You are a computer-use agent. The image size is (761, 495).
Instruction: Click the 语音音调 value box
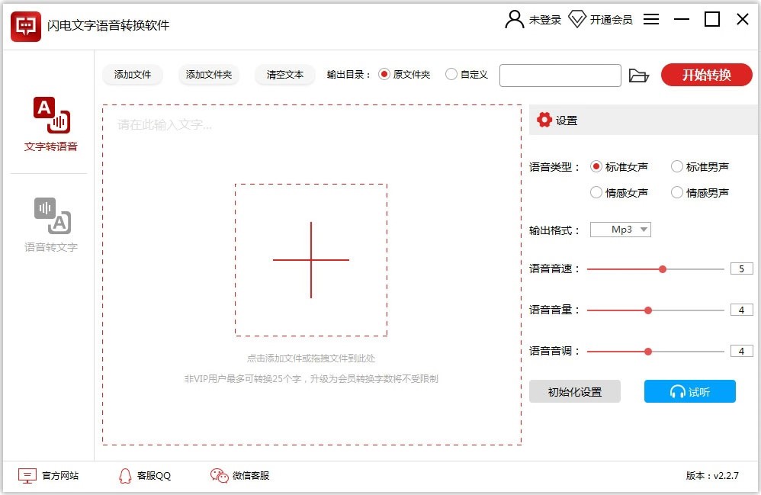pos(742,352)
